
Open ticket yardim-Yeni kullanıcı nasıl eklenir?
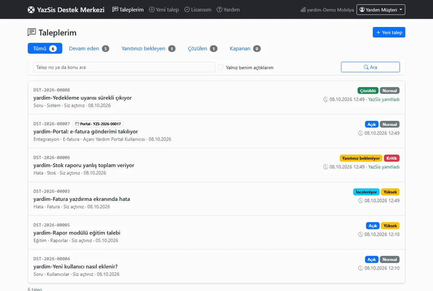(75, 267)
